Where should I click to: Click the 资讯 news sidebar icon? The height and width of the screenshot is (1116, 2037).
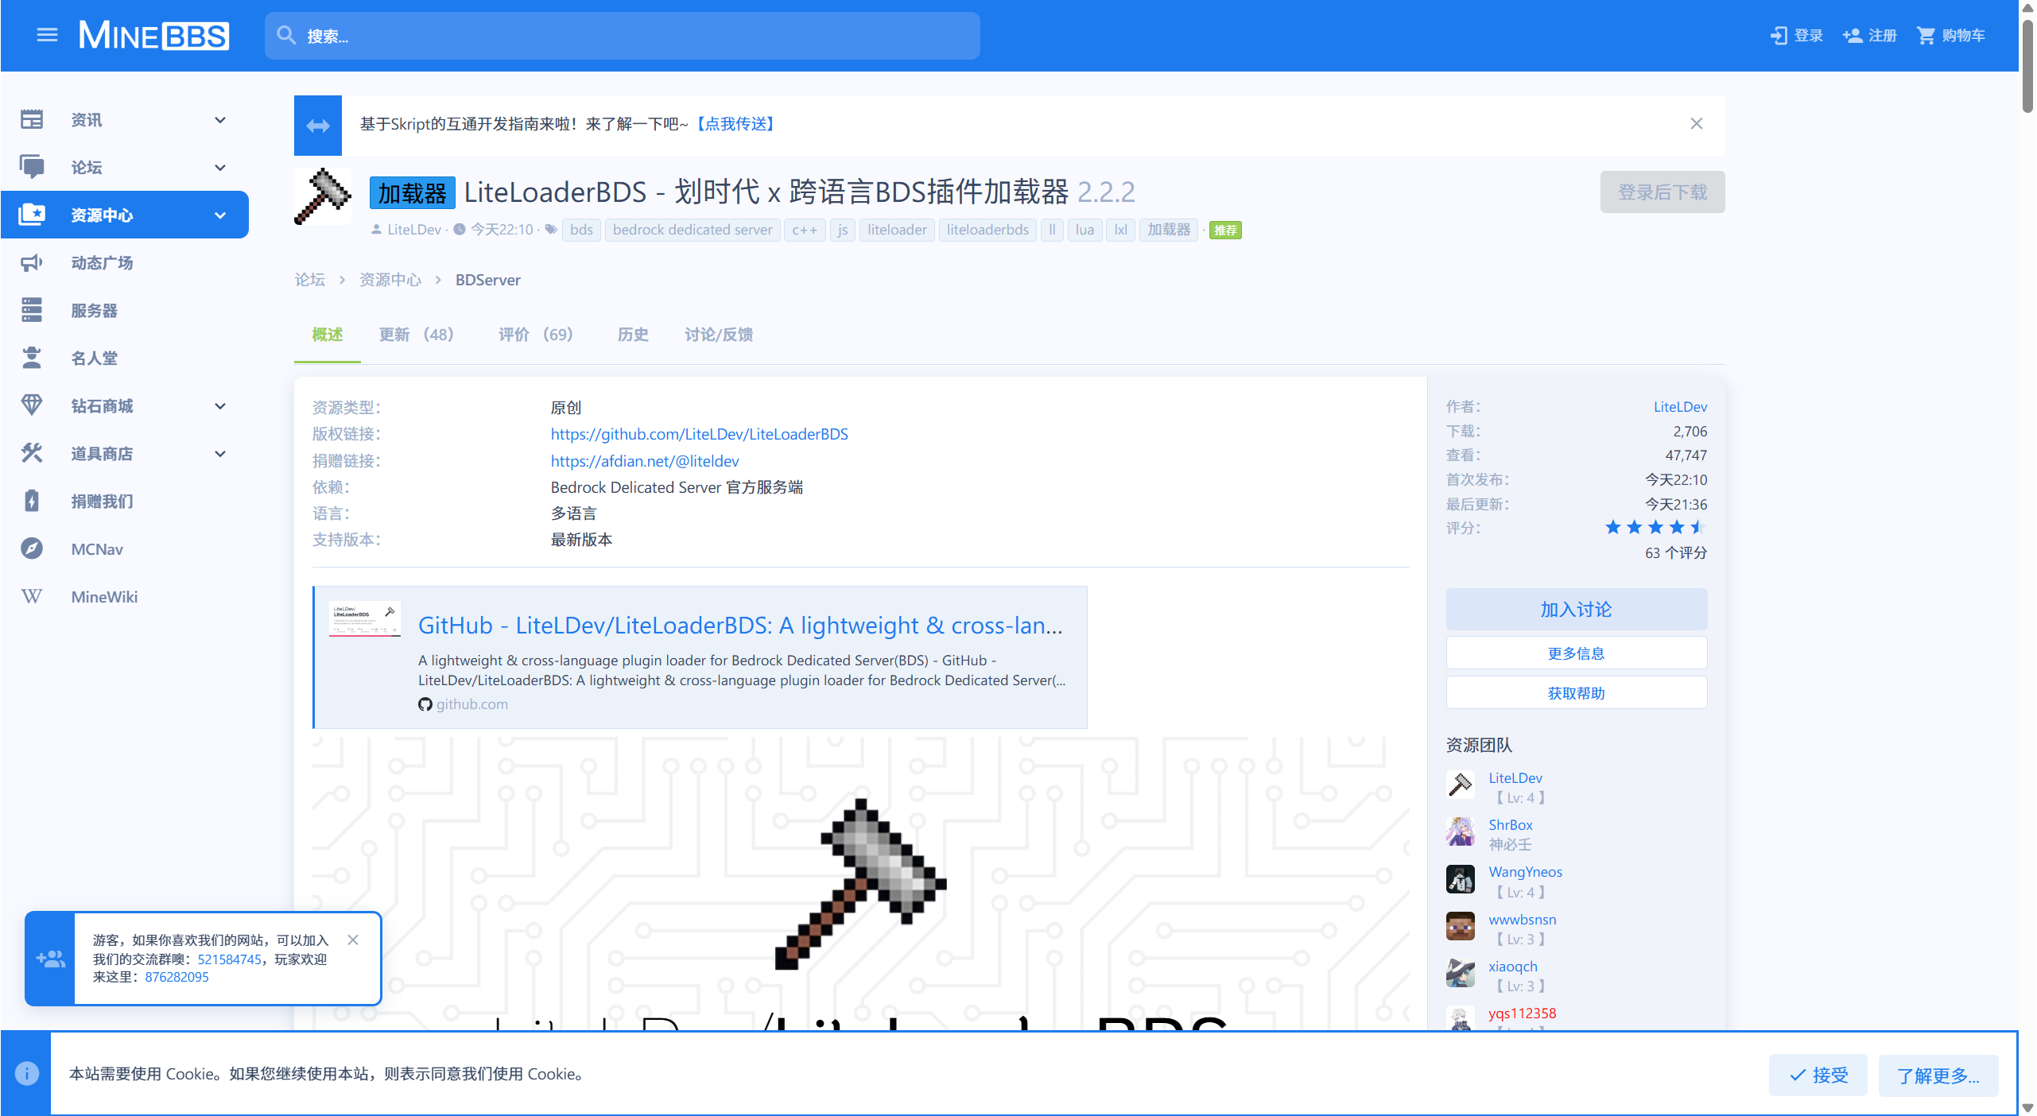pos(32,120)
